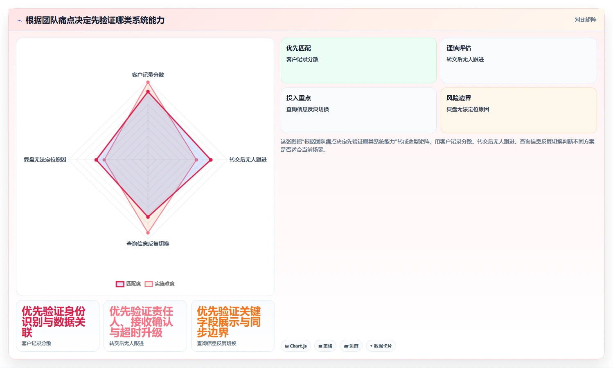Image resolution: width=613 pixels, height=368 pixels.
Task: Click the 匹配度 data point on 查询信息反复切换 axis
Action: click(x=148, y=217)
